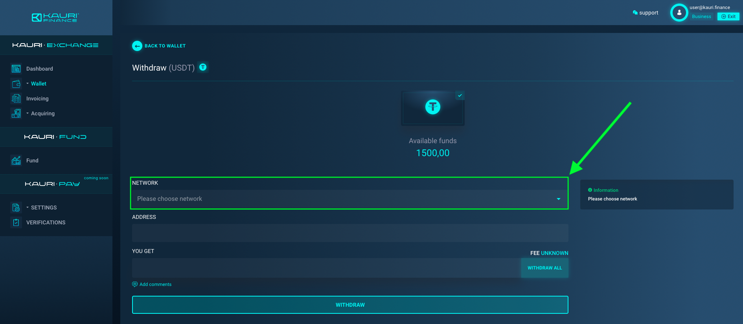743x324 pixels.
Task: Click the FEE UNKNOWN label
Action: [x=549, y=253]
